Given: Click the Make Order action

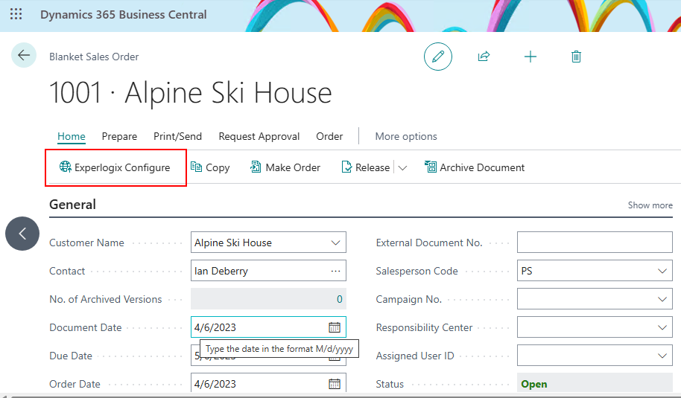Looking at the screenshot, I should click(x=285, y=167).
